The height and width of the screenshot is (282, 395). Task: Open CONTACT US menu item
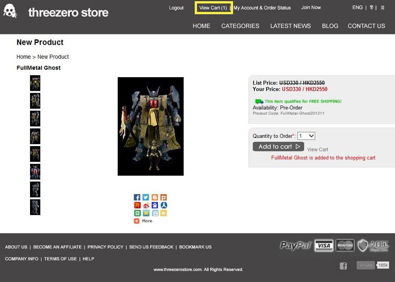point(366,26)
